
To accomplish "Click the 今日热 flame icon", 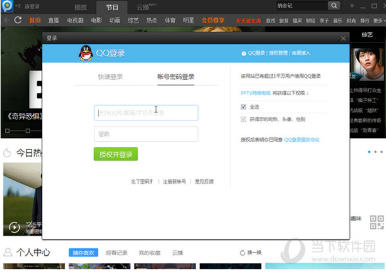I will coord(7,153).
